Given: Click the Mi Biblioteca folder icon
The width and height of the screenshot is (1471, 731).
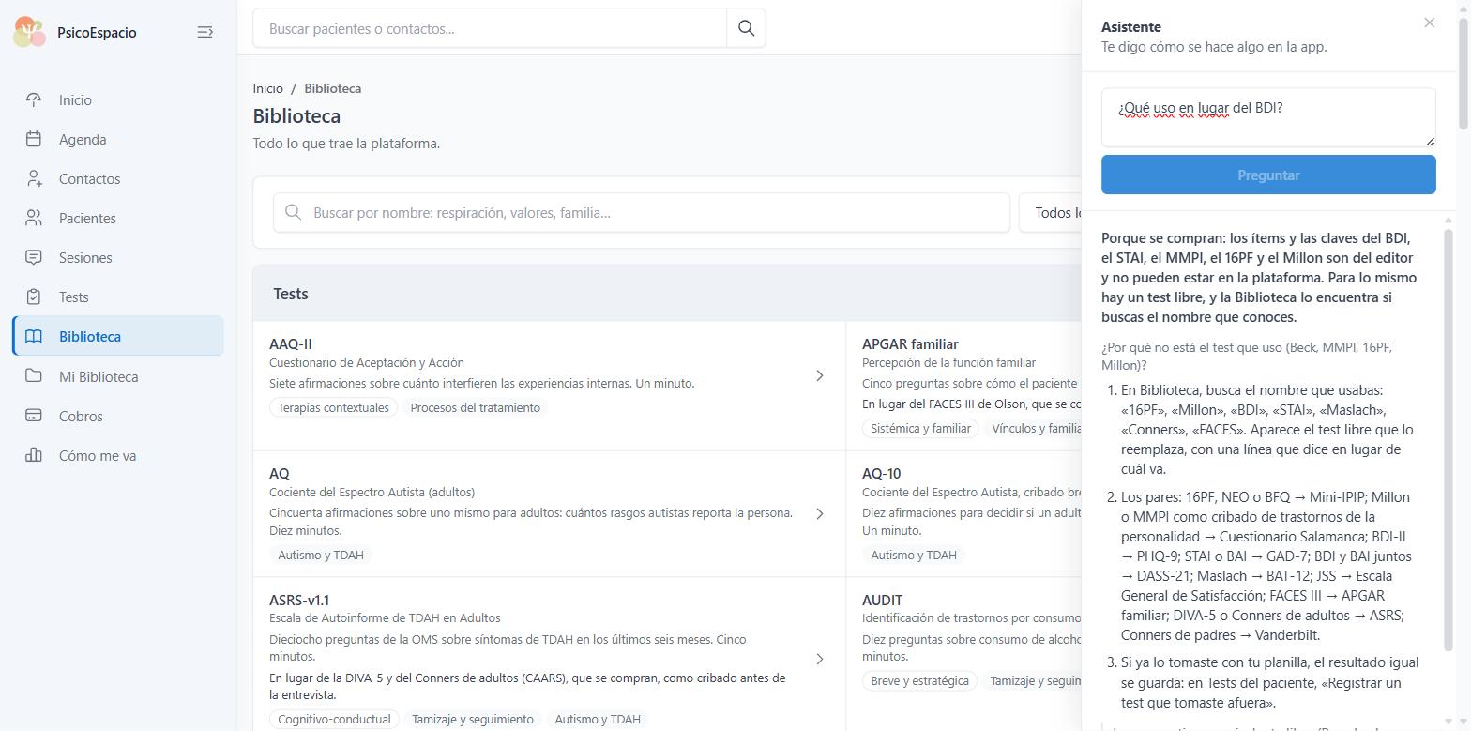Looking at the screenshot, I should click(x=34, y=376).
